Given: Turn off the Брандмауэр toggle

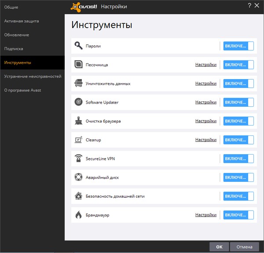Looking at the screenshot, I should [238, 215].
